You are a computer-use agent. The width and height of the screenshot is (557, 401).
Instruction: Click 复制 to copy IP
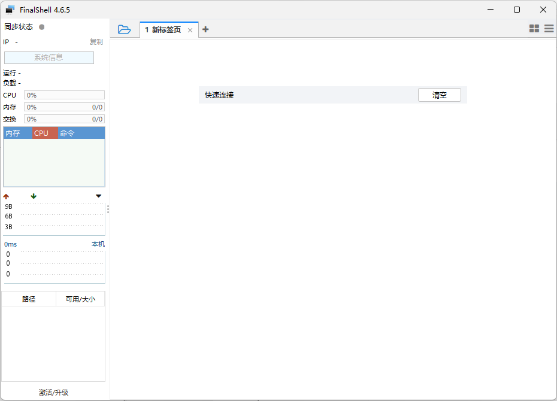coord(96,42)
